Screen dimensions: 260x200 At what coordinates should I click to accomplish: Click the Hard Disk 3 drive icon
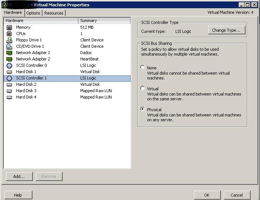click(9, 91)
